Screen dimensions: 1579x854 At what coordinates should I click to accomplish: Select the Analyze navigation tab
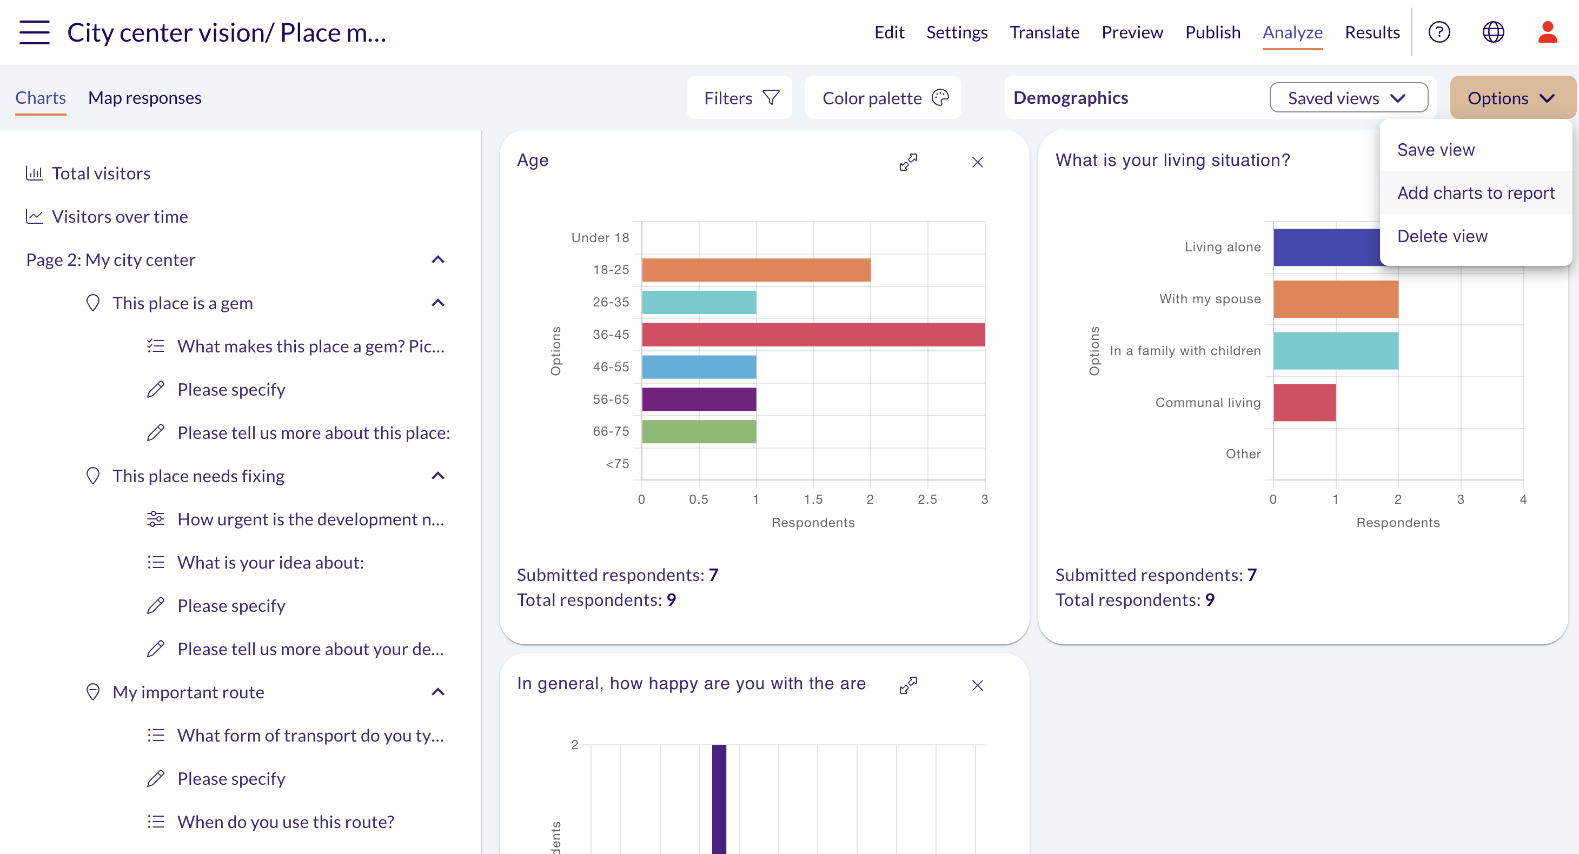(x=1292, y=32)
